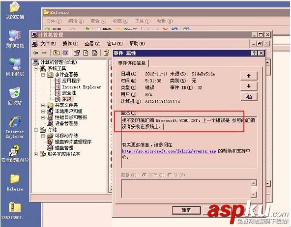Image resolution: width=291 pixels, height=227 pixels.
Task: Open 文件(F) menu in Release window
Action: point(54,21)
